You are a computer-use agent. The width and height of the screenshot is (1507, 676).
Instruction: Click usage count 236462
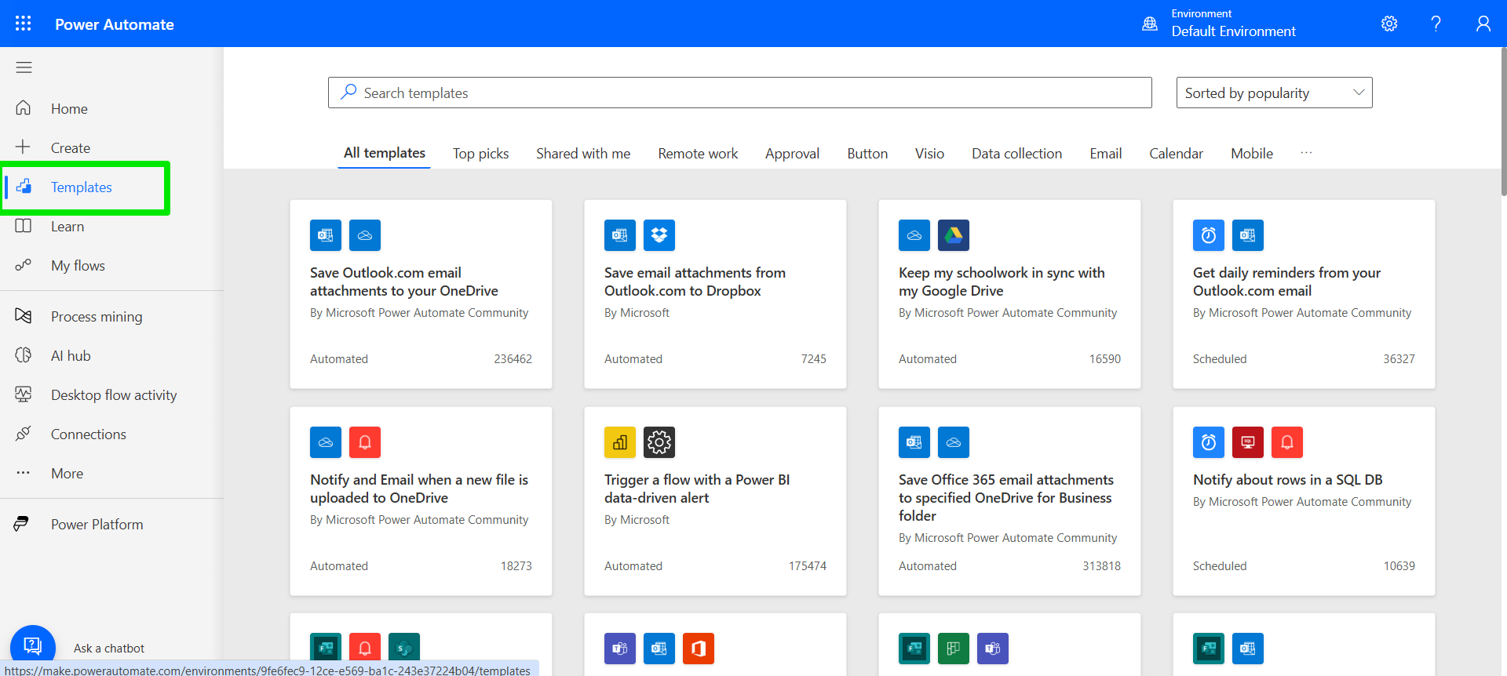pos(513,359)
